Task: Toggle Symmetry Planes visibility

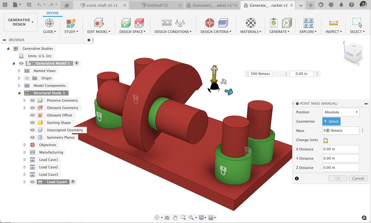Action: tap(33, 138)
